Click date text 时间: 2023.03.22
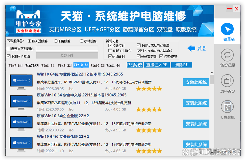The image size is (246, 161). (50, 130)
